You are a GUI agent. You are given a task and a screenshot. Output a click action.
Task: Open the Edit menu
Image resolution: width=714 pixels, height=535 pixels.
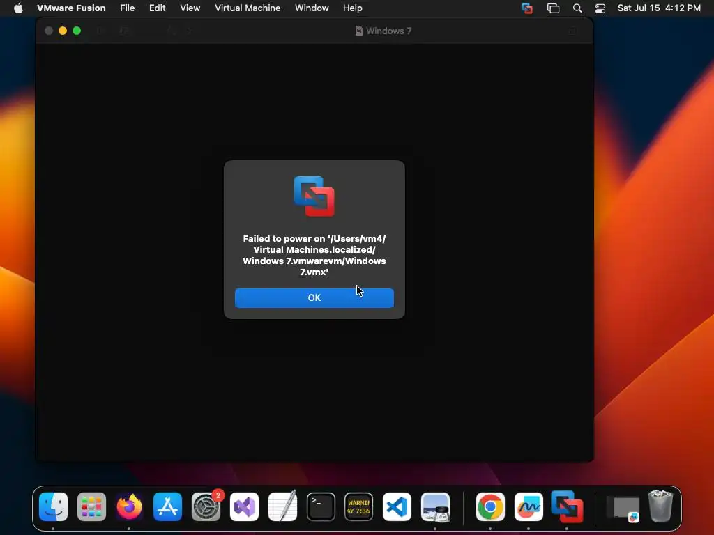[x=157, y=8]
